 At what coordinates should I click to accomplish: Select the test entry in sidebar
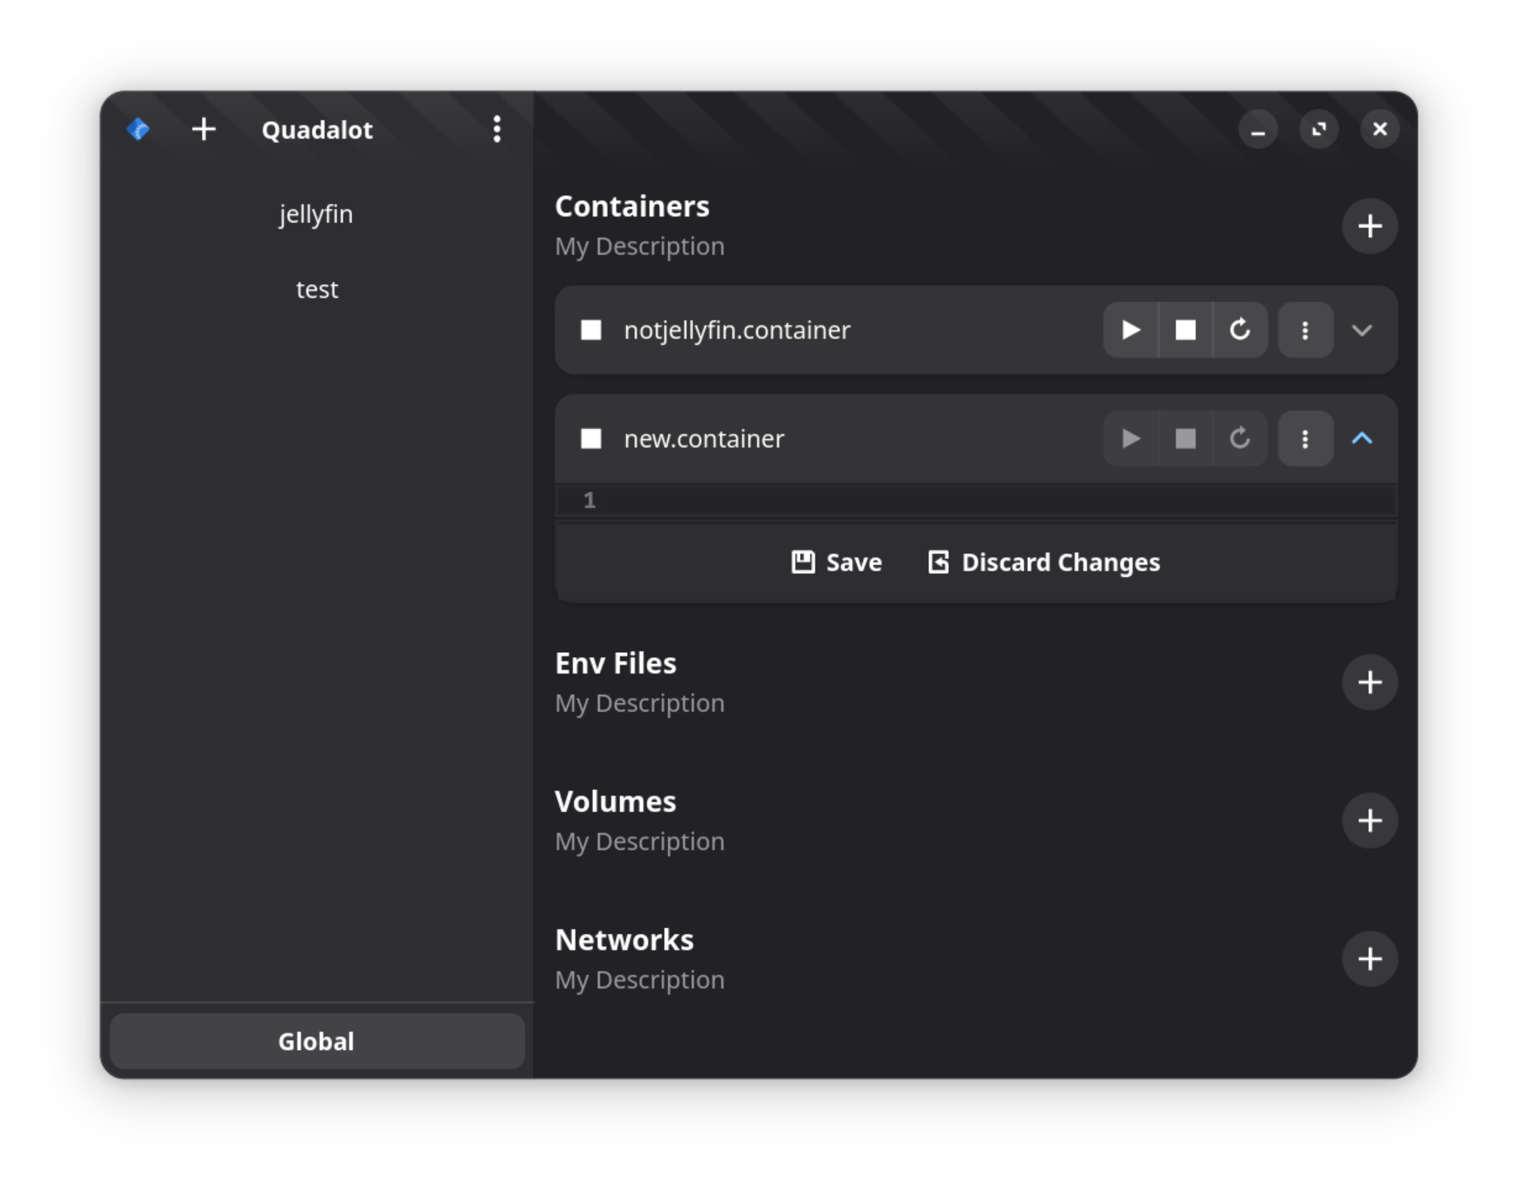pos(316,290)
